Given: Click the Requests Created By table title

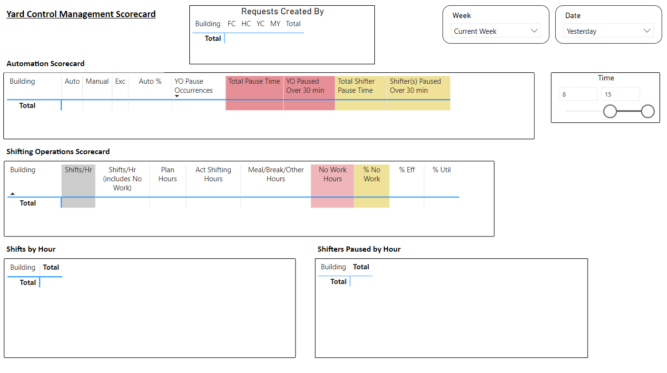Looking at the screenshot, I should point(283,11).
